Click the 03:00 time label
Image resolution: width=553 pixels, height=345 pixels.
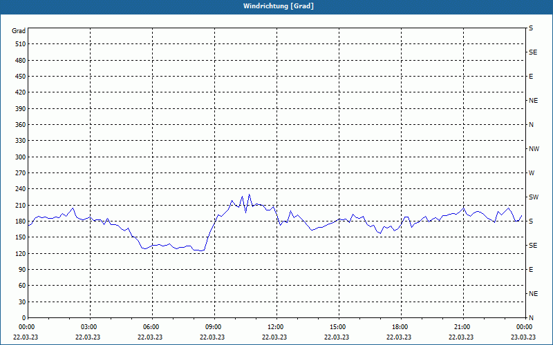(88, 327)
